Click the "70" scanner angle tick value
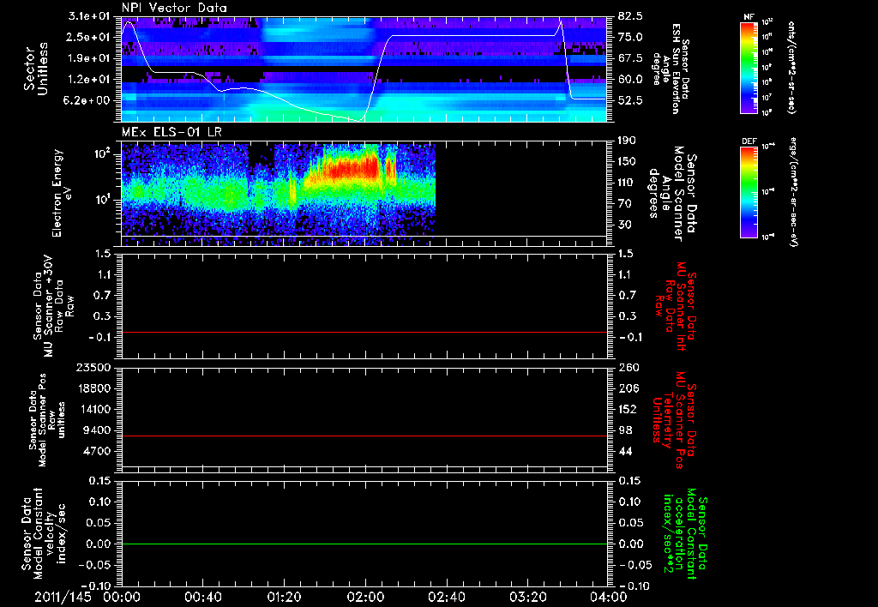Screen dimensions: 878x607 [x=625, y=203]
